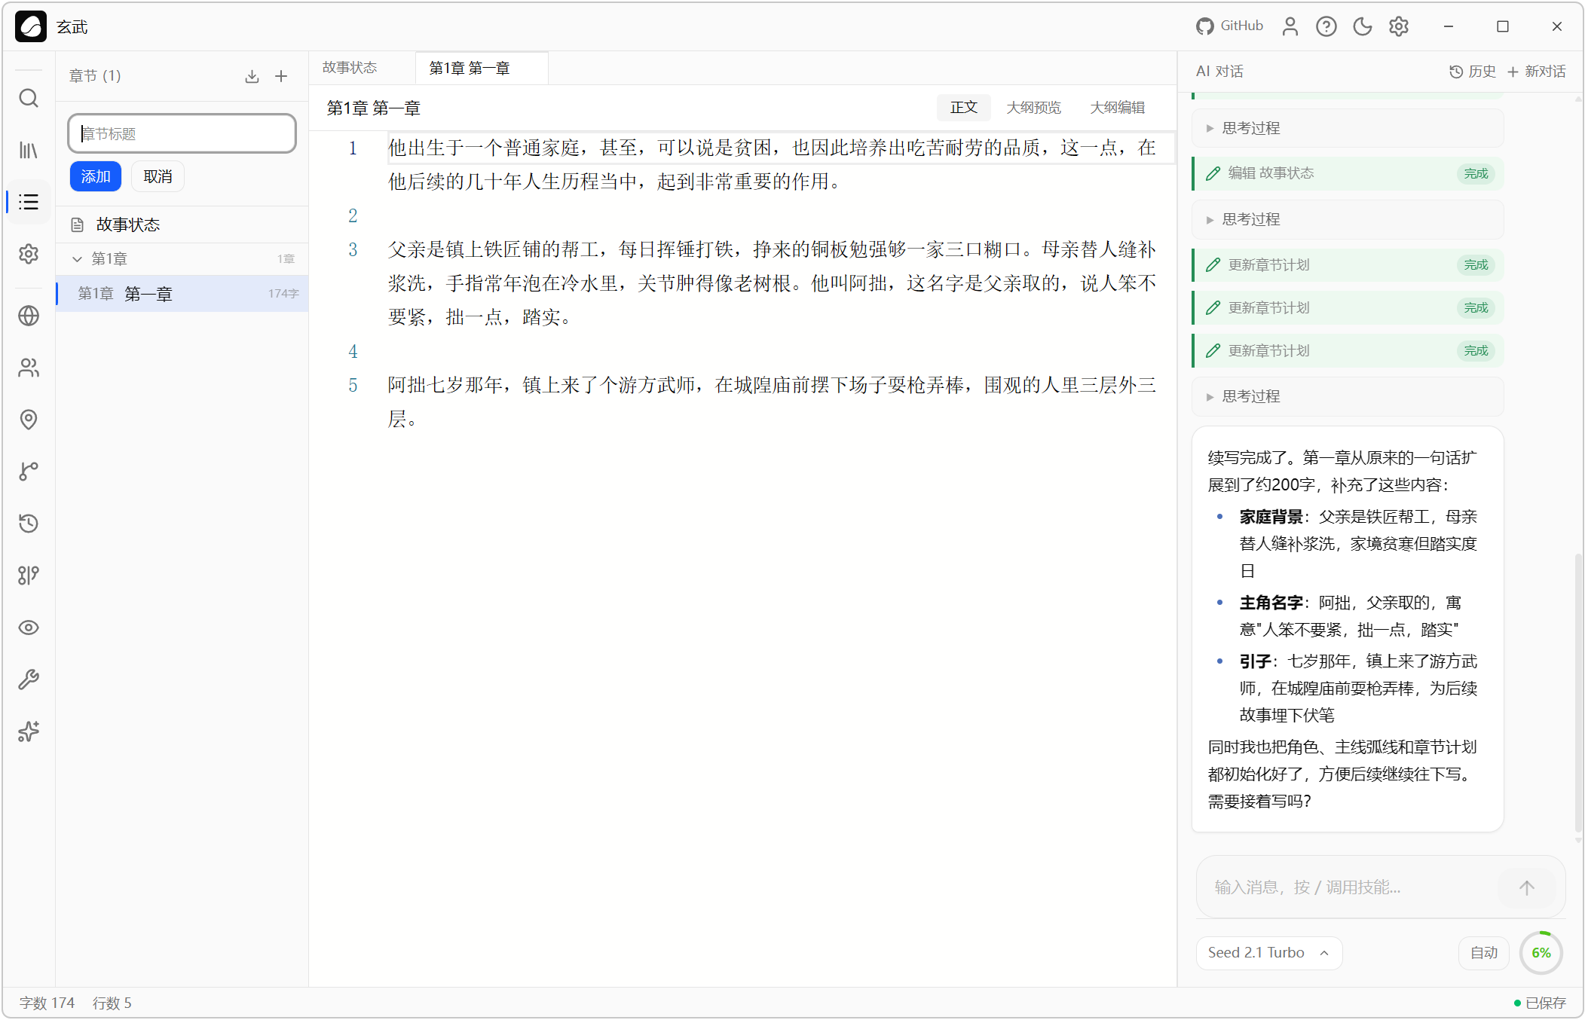Open the branch icon in sidebar
1585x1020 pixels.
point(29,472)
